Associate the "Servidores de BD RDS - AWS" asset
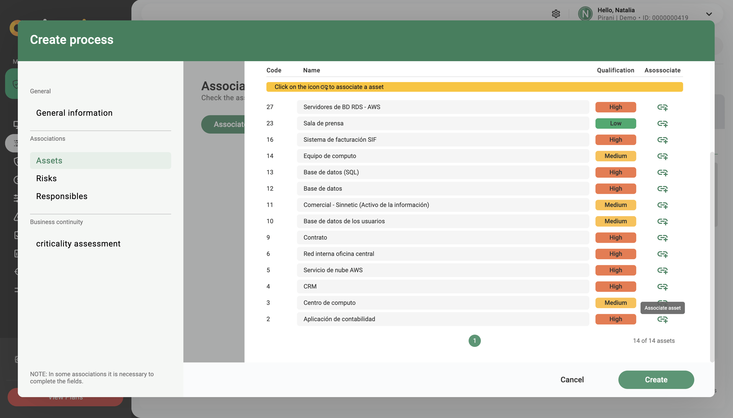This screenshot has width=733, height=418. coord(663,107)
